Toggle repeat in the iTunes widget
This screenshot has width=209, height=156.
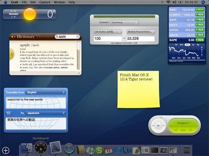tap(190, 130)
